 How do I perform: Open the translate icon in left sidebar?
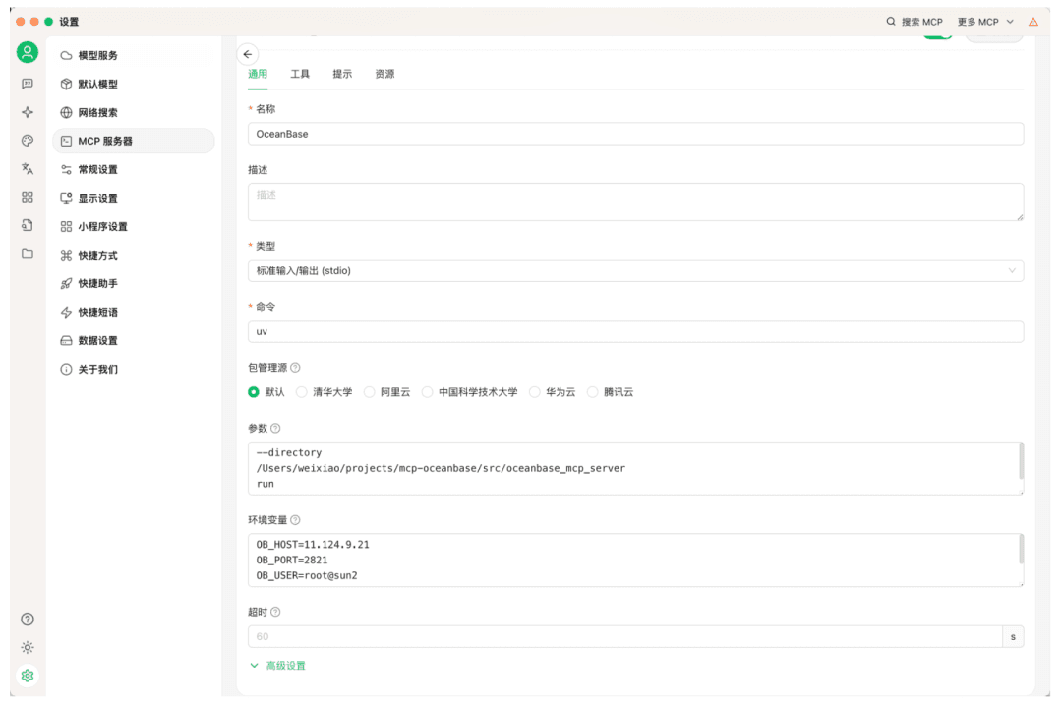tap(28, 169)
